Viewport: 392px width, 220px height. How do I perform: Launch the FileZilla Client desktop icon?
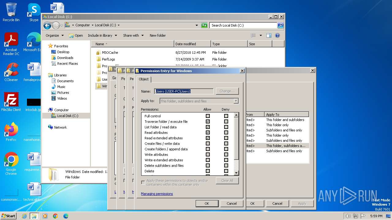(x=11, y=102)
